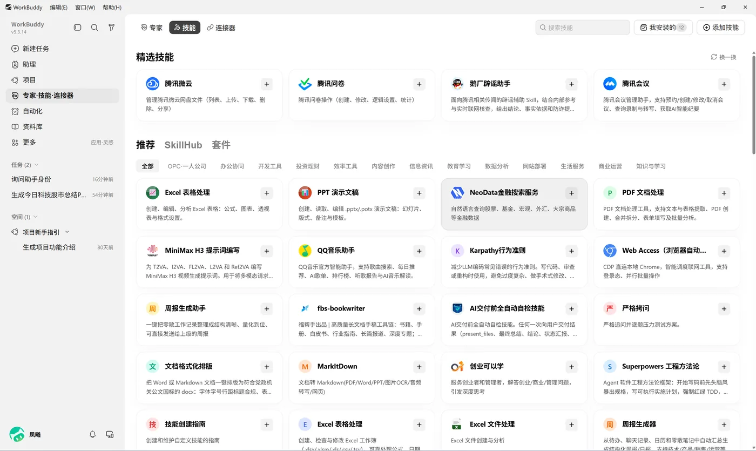The height and width of the screenshot is (451, 756).
Task: Add the 鹅厂辟谣助手 skill
Action: (x=571, y=84)
